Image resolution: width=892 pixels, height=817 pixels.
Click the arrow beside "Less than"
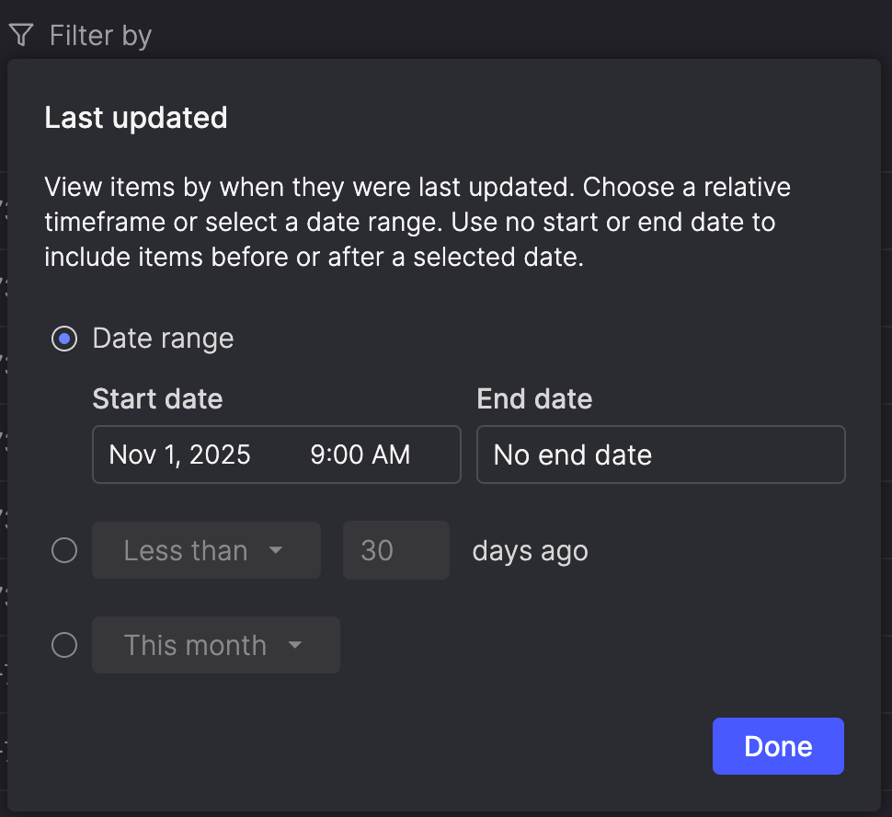(x=276, y=551)
